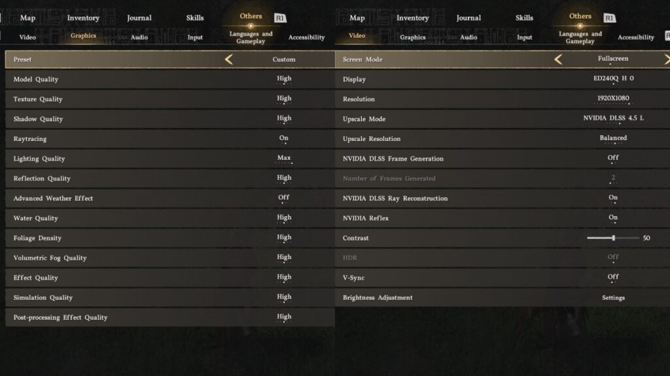Change the Upscale Resolution option

612,138
